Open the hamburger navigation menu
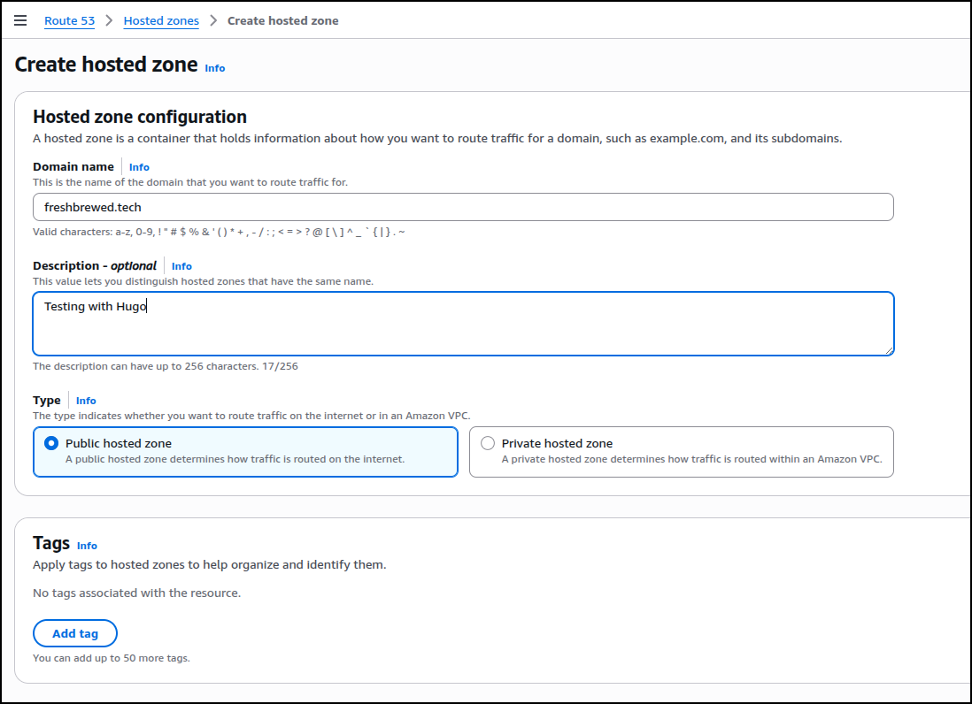The height and width of the screenshot is (704, 972). coord(20,20)
